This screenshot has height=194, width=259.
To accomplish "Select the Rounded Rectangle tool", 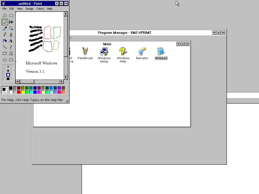I will pos(11,60).
